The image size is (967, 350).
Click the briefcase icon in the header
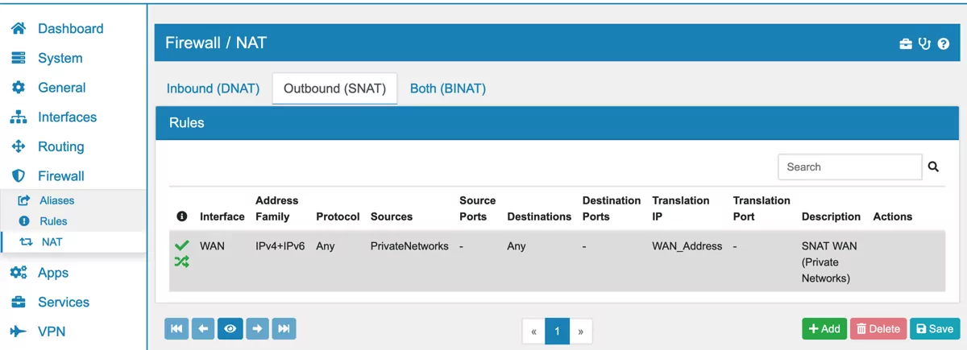pyautogui.click(x=906, y=43)
